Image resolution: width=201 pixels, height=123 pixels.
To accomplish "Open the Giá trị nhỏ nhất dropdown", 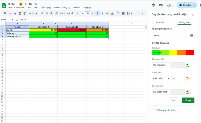I will [x=161, y=65].
